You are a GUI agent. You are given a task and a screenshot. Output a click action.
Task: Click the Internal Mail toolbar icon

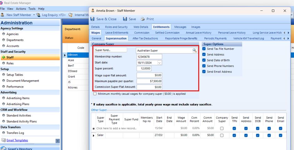(71, 15)
